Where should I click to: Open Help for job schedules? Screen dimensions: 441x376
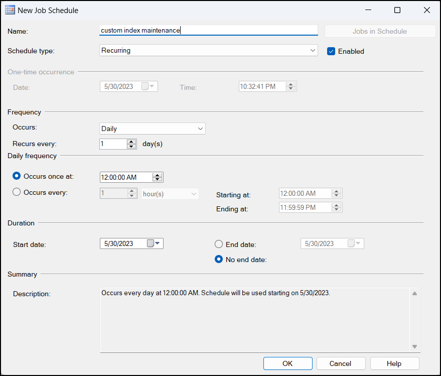tap(394, 363)
